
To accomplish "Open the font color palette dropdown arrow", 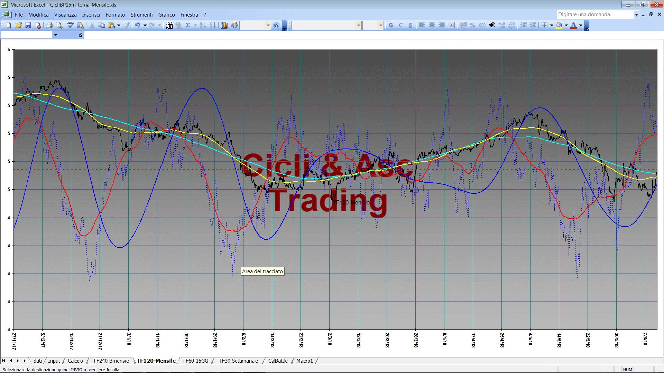I will 581,25.
